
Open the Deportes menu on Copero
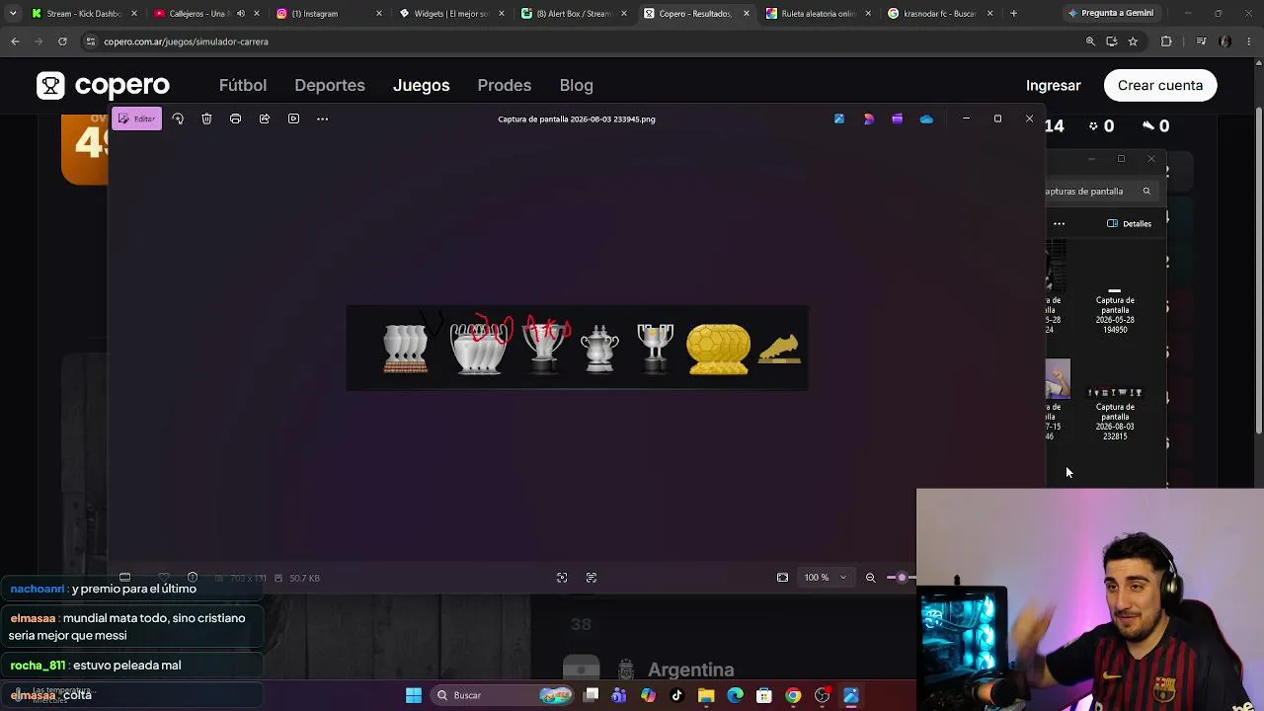[330, 85]
